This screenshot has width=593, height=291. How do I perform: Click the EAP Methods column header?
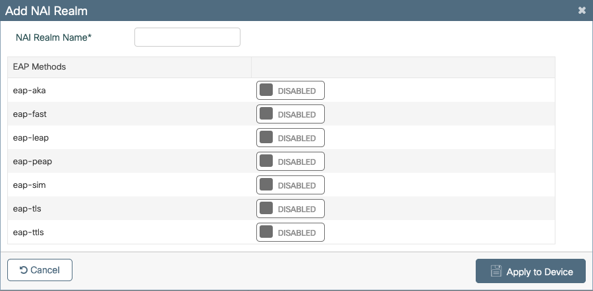pyautogui.click(x=40, y=67)
